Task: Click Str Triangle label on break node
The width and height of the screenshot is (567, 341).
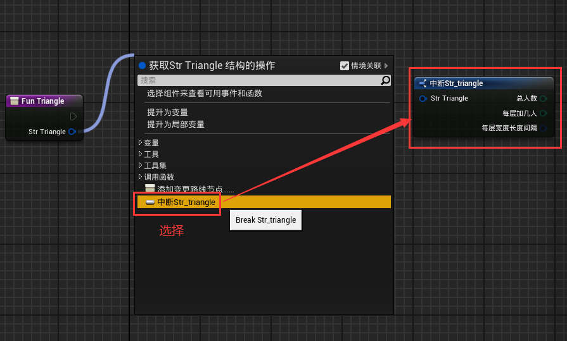Action: [449, 98]
